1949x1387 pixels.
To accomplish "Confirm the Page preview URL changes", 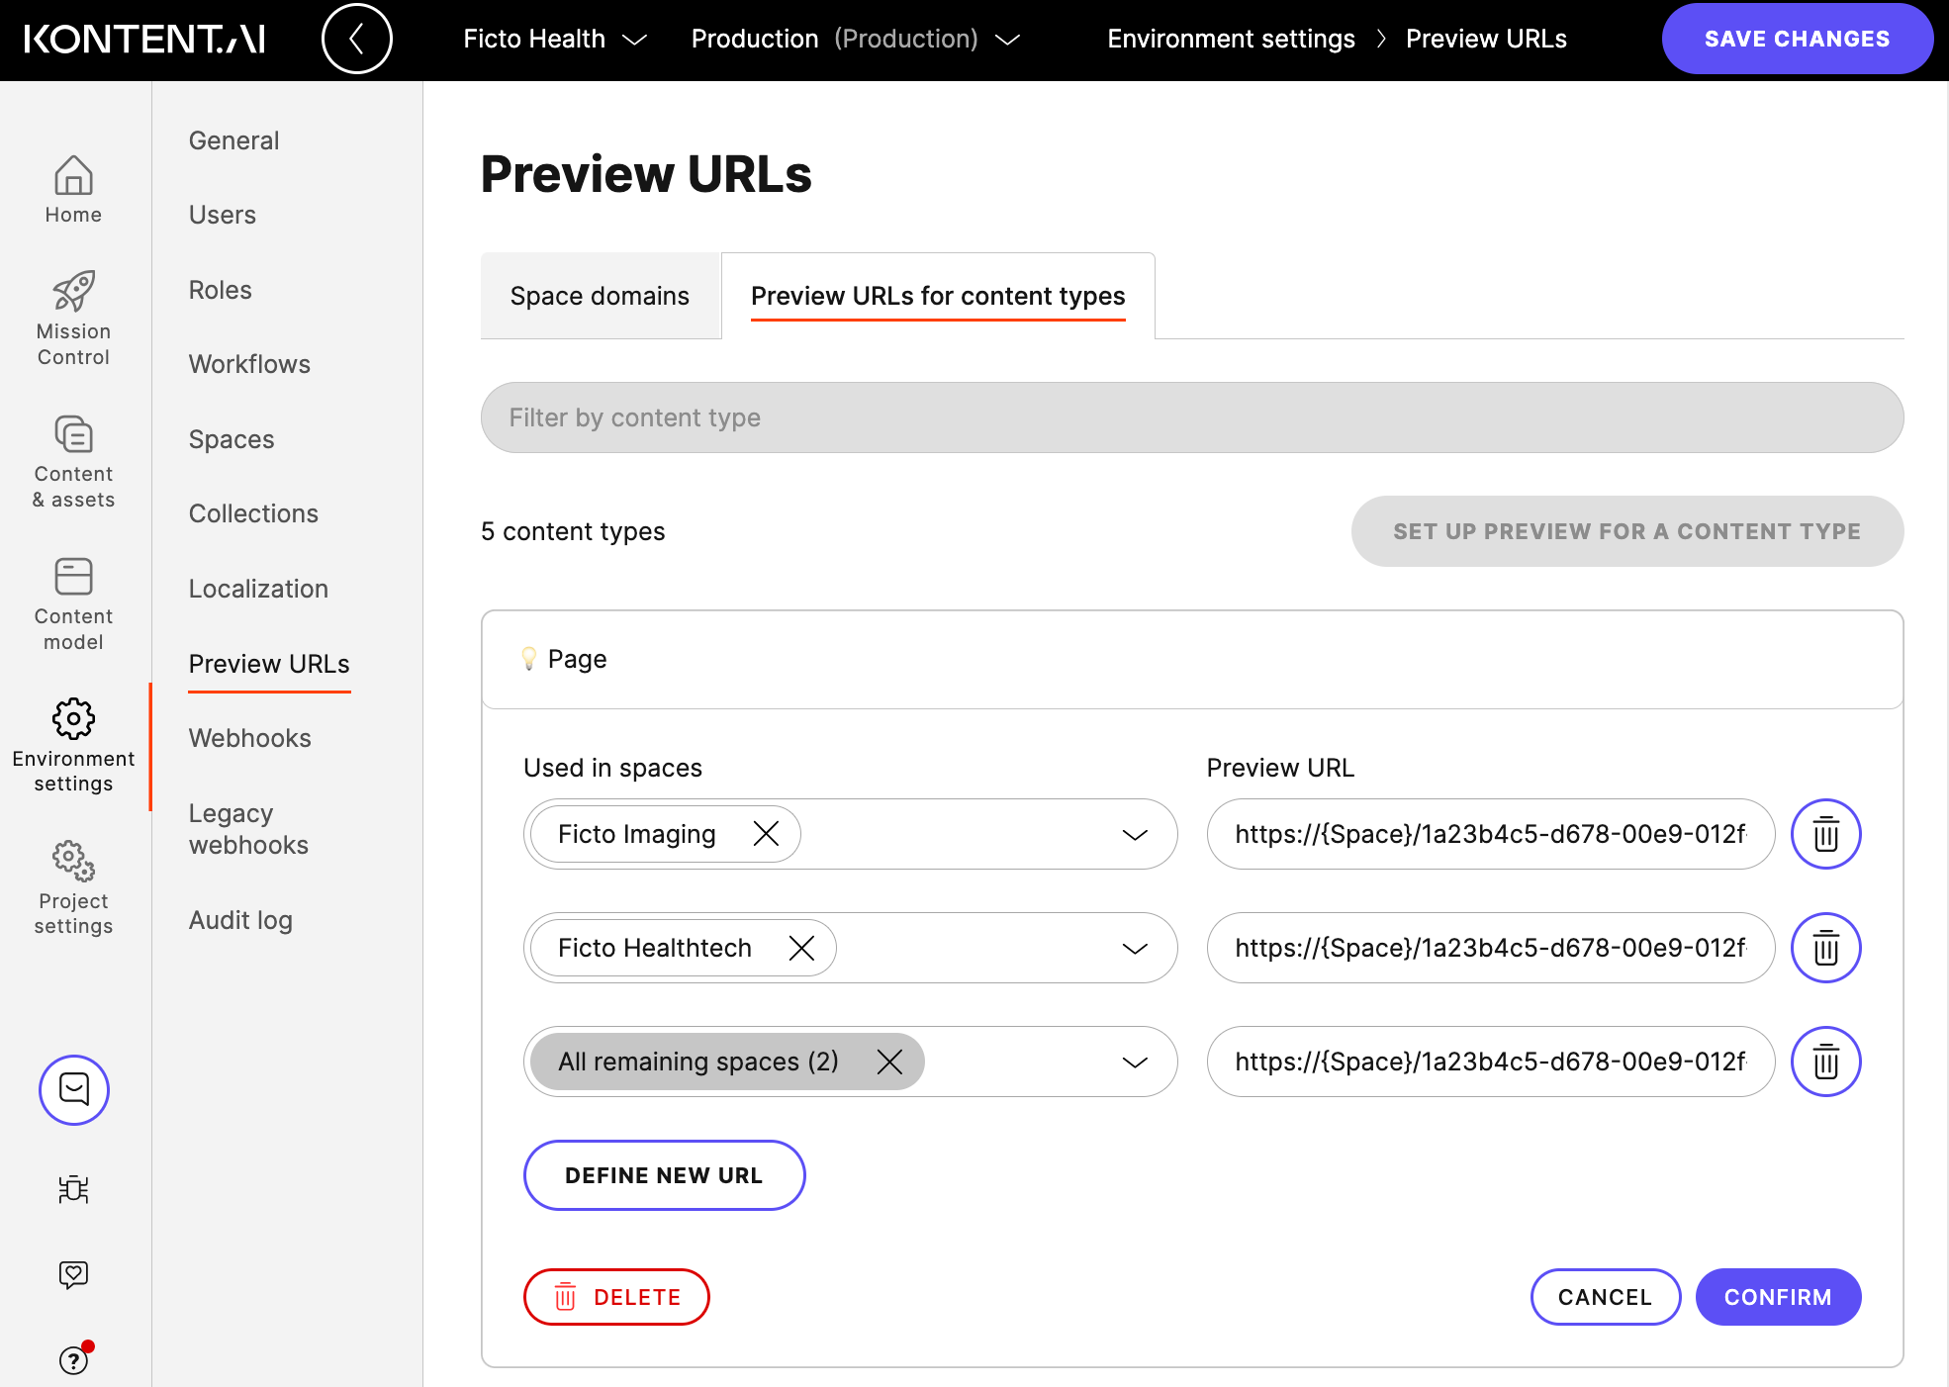I will (x=1778, y=1297).
